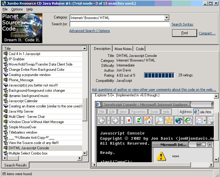Click the Forward arrow in the preview image

[115, 120]
